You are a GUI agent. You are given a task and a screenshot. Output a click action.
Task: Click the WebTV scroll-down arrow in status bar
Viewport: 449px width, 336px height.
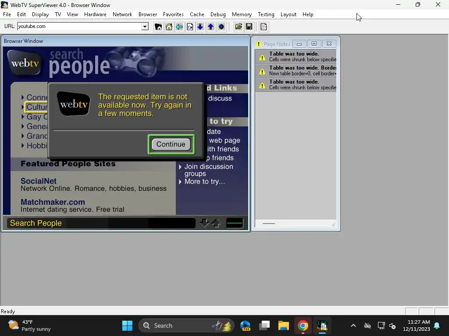click(x=204, y=223)
